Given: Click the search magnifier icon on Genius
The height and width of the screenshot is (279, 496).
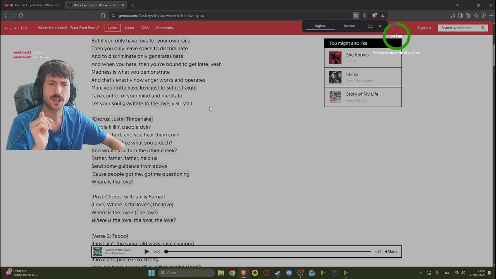Looking at the screenshot, I should pyautogui.click(x=483, y=28).
